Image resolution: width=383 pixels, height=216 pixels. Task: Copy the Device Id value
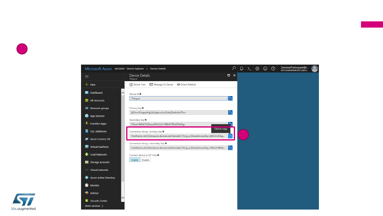click(230, 99)
